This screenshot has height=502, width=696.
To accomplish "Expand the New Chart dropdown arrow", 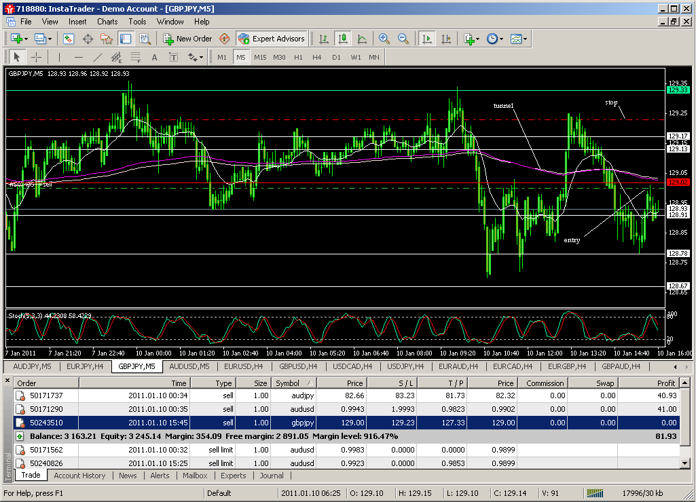I will tap(26, 39).
